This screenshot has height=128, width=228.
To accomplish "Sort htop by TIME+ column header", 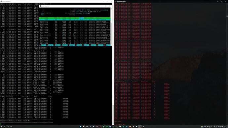I will pos(92,18).
